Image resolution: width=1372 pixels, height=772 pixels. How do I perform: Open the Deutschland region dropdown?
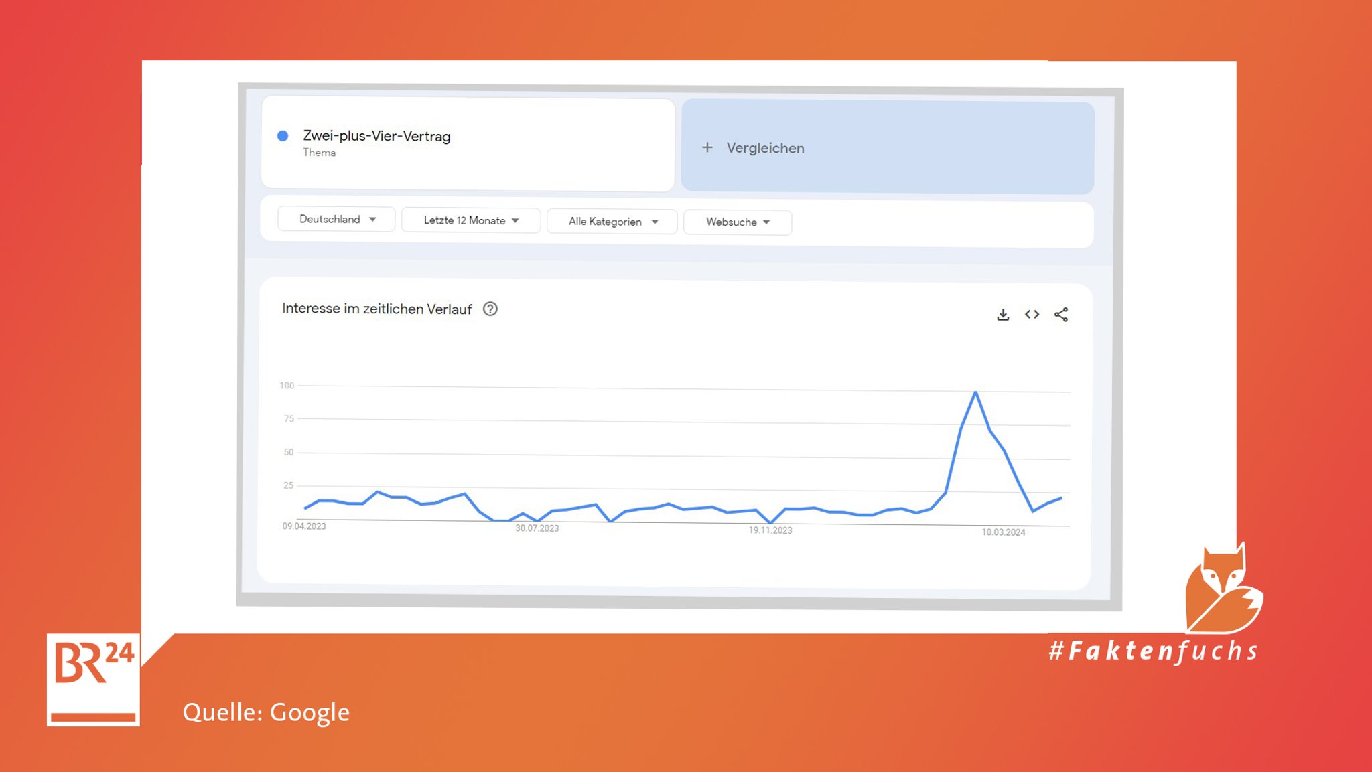(336, 220)
